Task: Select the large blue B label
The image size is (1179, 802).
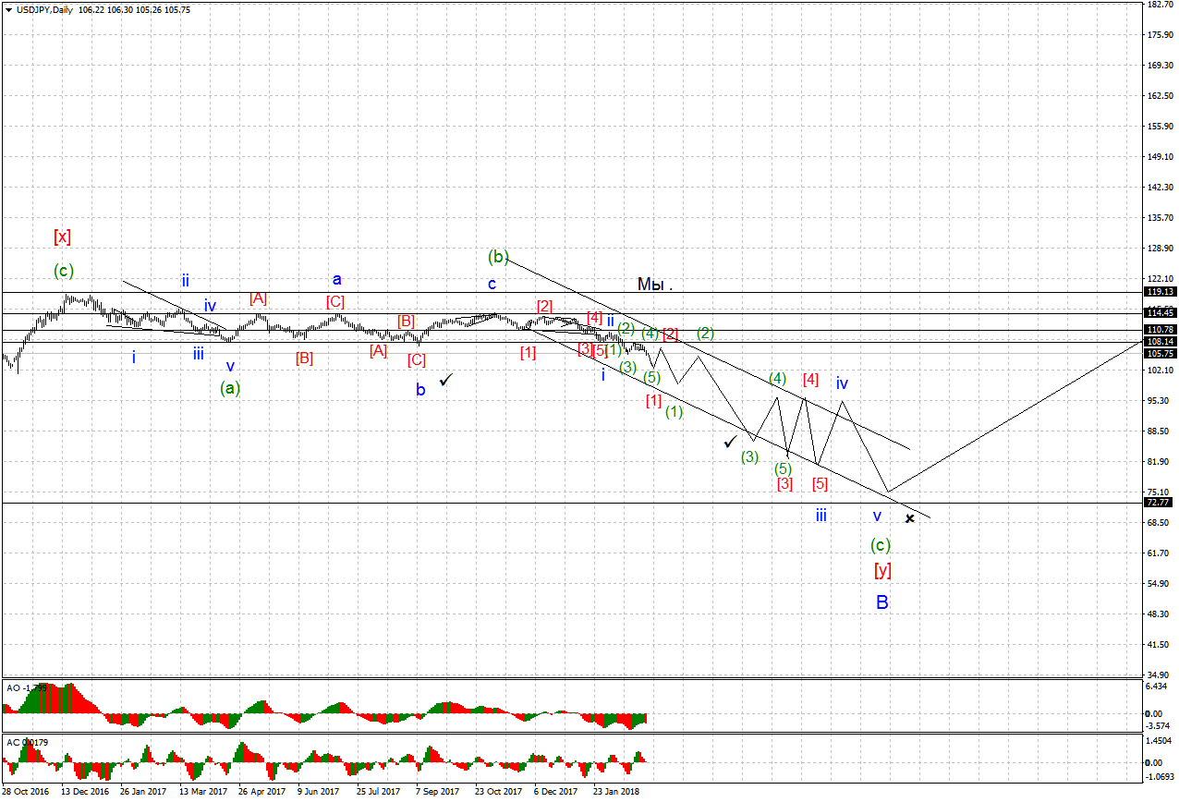Action: pos(882,602)
